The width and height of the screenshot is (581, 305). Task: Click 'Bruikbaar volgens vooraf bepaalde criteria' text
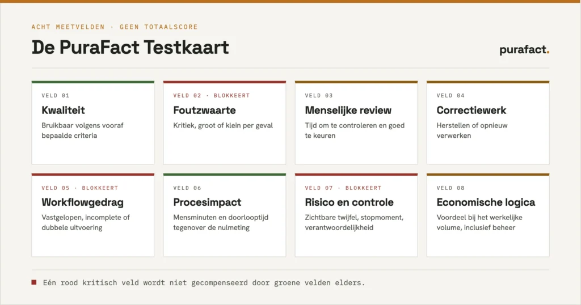82,130
